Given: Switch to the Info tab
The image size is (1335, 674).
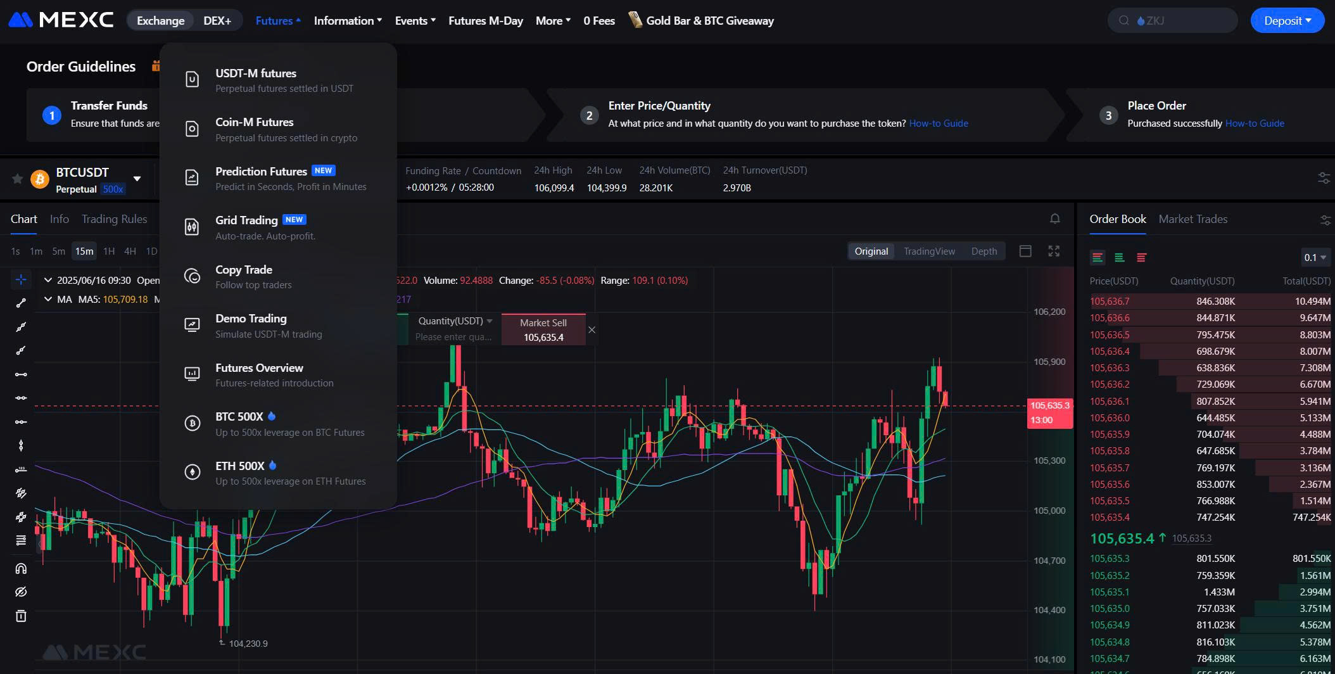Looking at the screenshot, I should 60,219.
